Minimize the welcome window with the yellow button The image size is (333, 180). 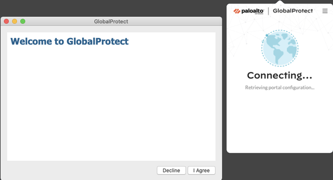[15, 22]
